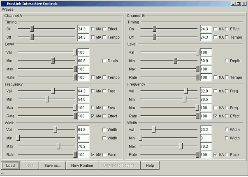The image size is (248, 177).
Task: Uncheck MA for Channel B Frequency Rate
Action: coord(215,116)
